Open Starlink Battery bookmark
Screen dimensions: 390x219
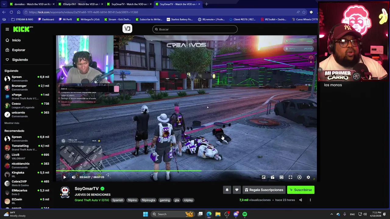click(x=179, y=19)
